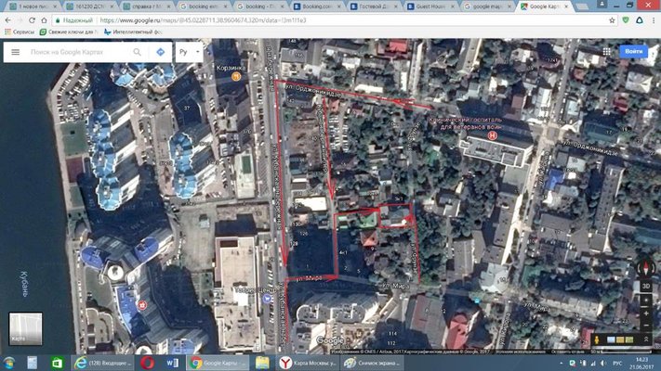661x371 pixels.
Task: Toggle the 3D view button
Action: [x=644, y=286]
